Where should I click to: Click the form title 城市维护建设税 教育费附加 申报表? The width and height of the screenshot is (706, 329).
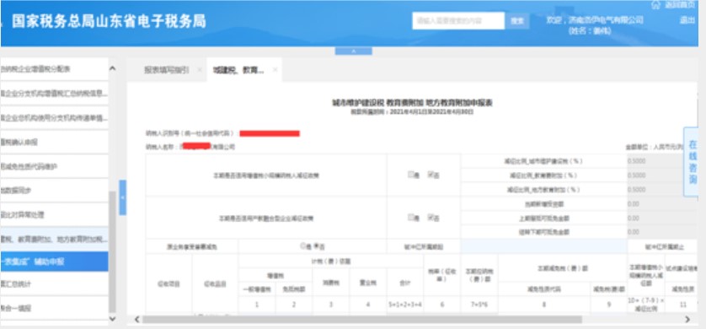(413, 103)
